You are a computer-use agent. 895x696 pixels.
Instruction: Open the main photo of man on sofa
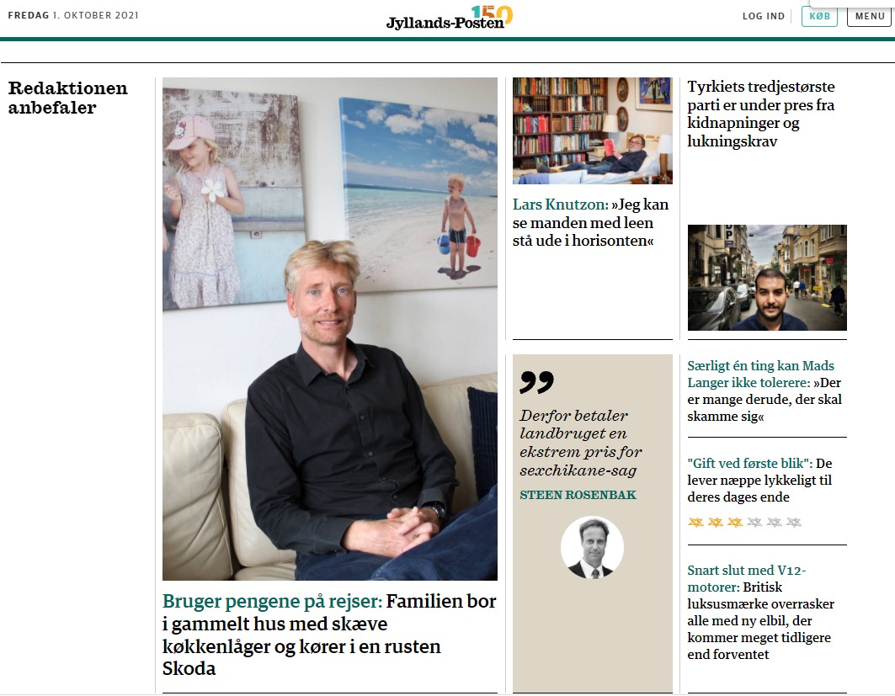(330, 329)
